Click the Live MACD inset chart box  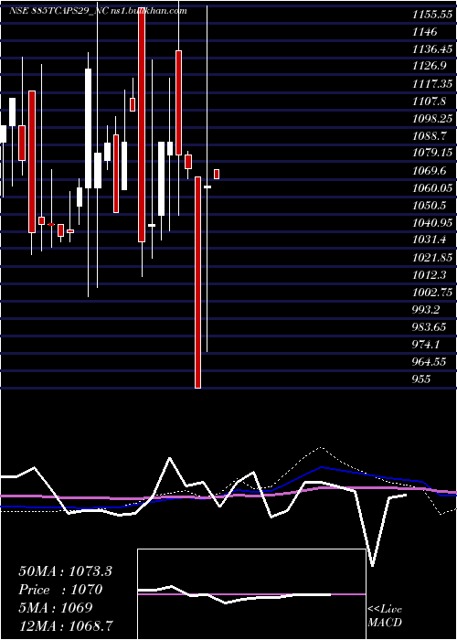point(251,594)
